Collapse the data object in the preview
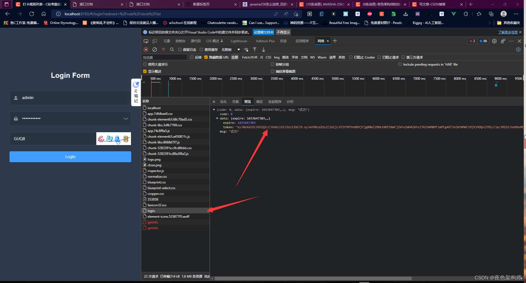The height and width of the screenshot is (283, 526). click(217, 118)
